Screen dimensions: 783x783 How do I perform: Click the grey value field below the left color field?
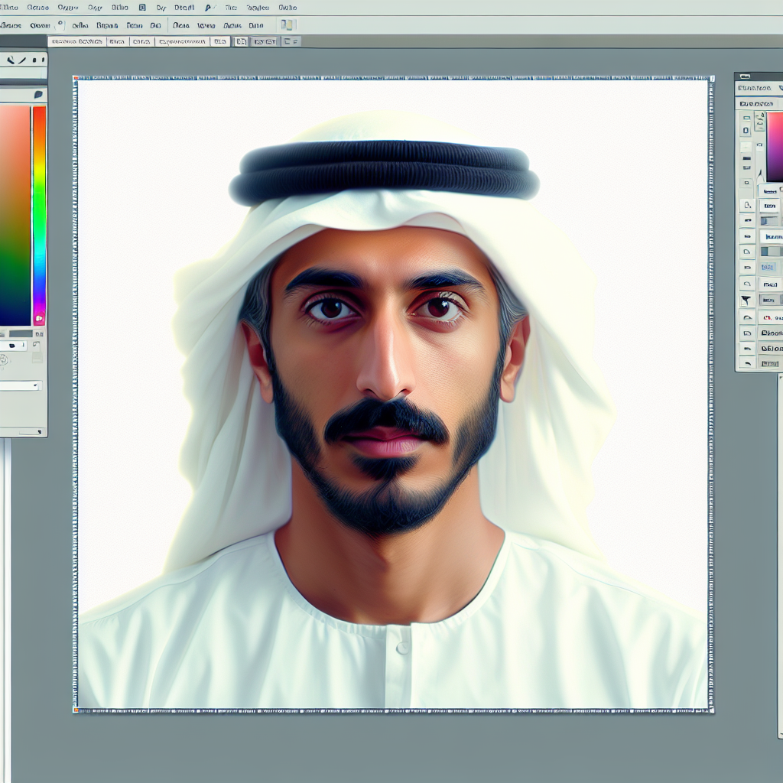tap(21, 333)
